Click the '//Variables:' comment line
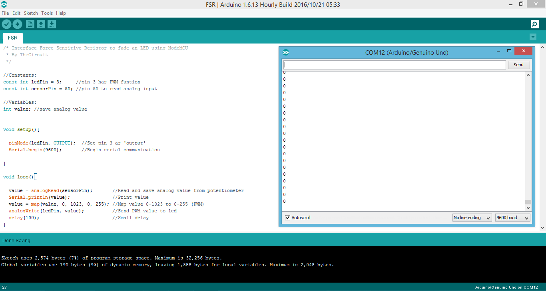 (20, 102)
